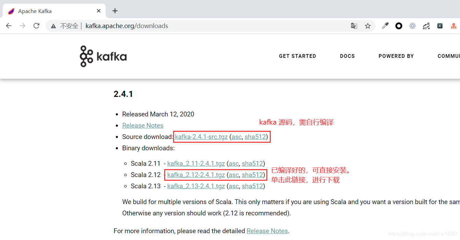
Task: Download kafka_2.11-2.4.1.tgz binary
Action: 196,164
